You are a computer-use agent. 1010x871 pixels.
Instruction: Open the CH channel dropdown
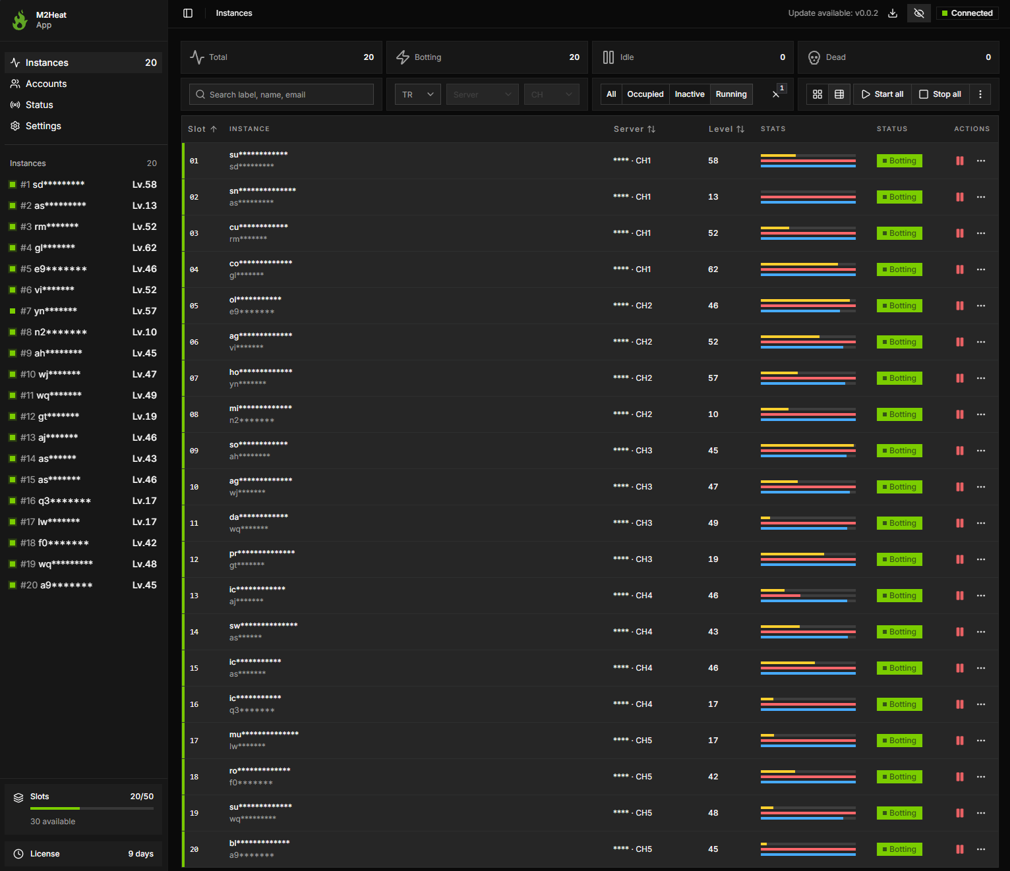click(552, 94)
